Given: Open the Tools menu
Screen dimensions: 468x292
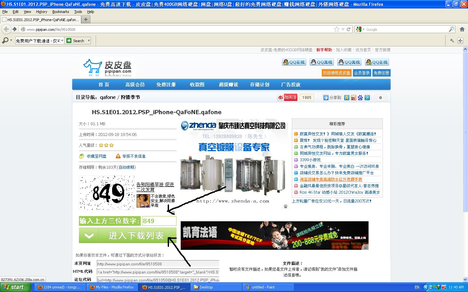Looking at the screenshot, I should [78, 12].
